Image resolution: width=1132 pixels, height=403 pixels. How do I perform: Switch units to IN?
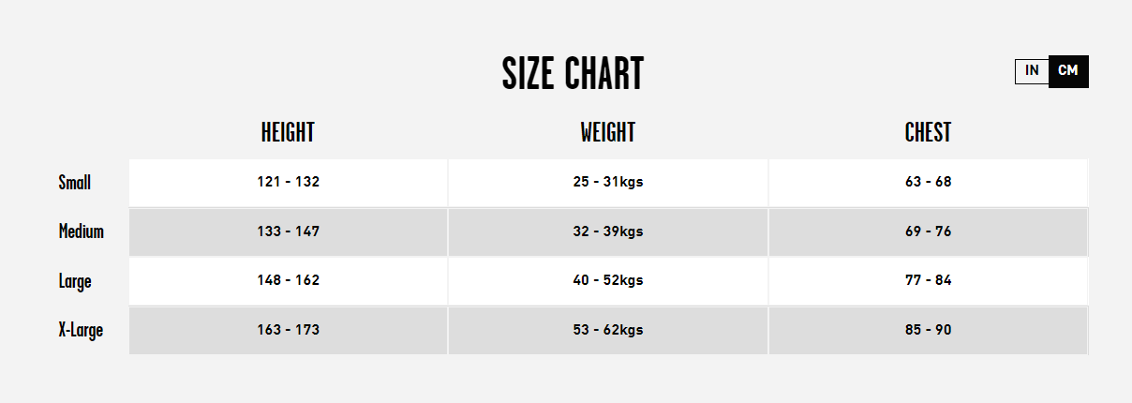(1032, 71)
